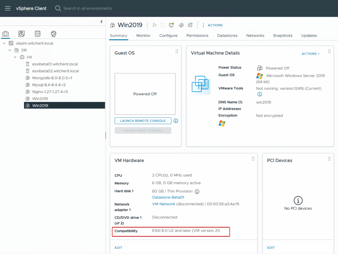Click the Powered Off console thumbnail
Image resolution: width=338 pixels, height=254 pixels.
(x=145, y=94)
